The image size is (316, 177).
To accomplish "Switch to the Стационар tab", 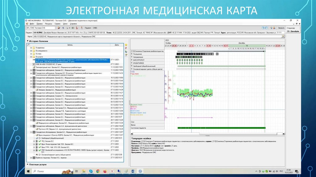I will (x=291, y=28).
